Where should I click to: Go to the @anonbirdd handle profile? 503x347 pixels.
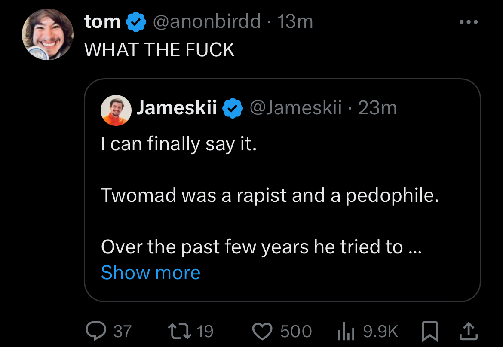[206, 21]
